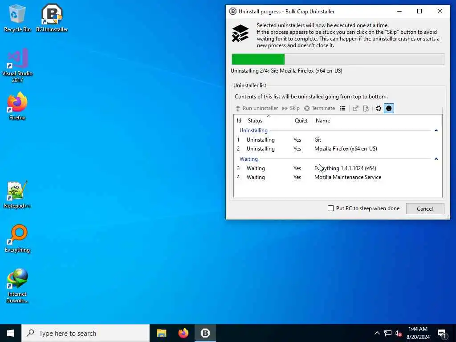Sort by the Name column header
Viewport: 456px width, 342px height.
coord(377,120)
